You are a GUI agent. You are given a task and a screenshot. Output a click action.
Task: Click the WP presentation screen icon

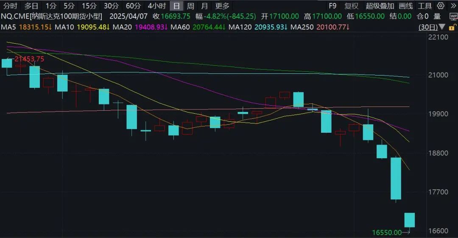(x=454, y=17)
